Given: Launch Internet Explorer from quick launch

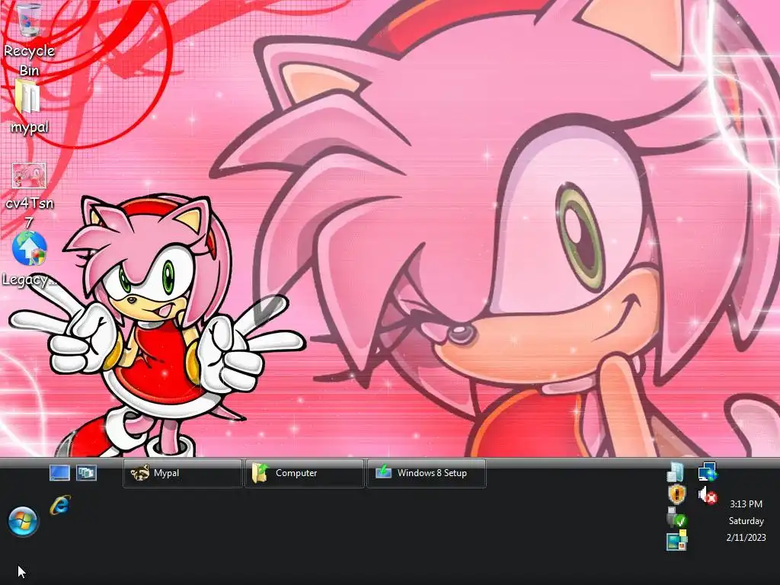Looking at the screenshot, I should click(x=60, y=504).
